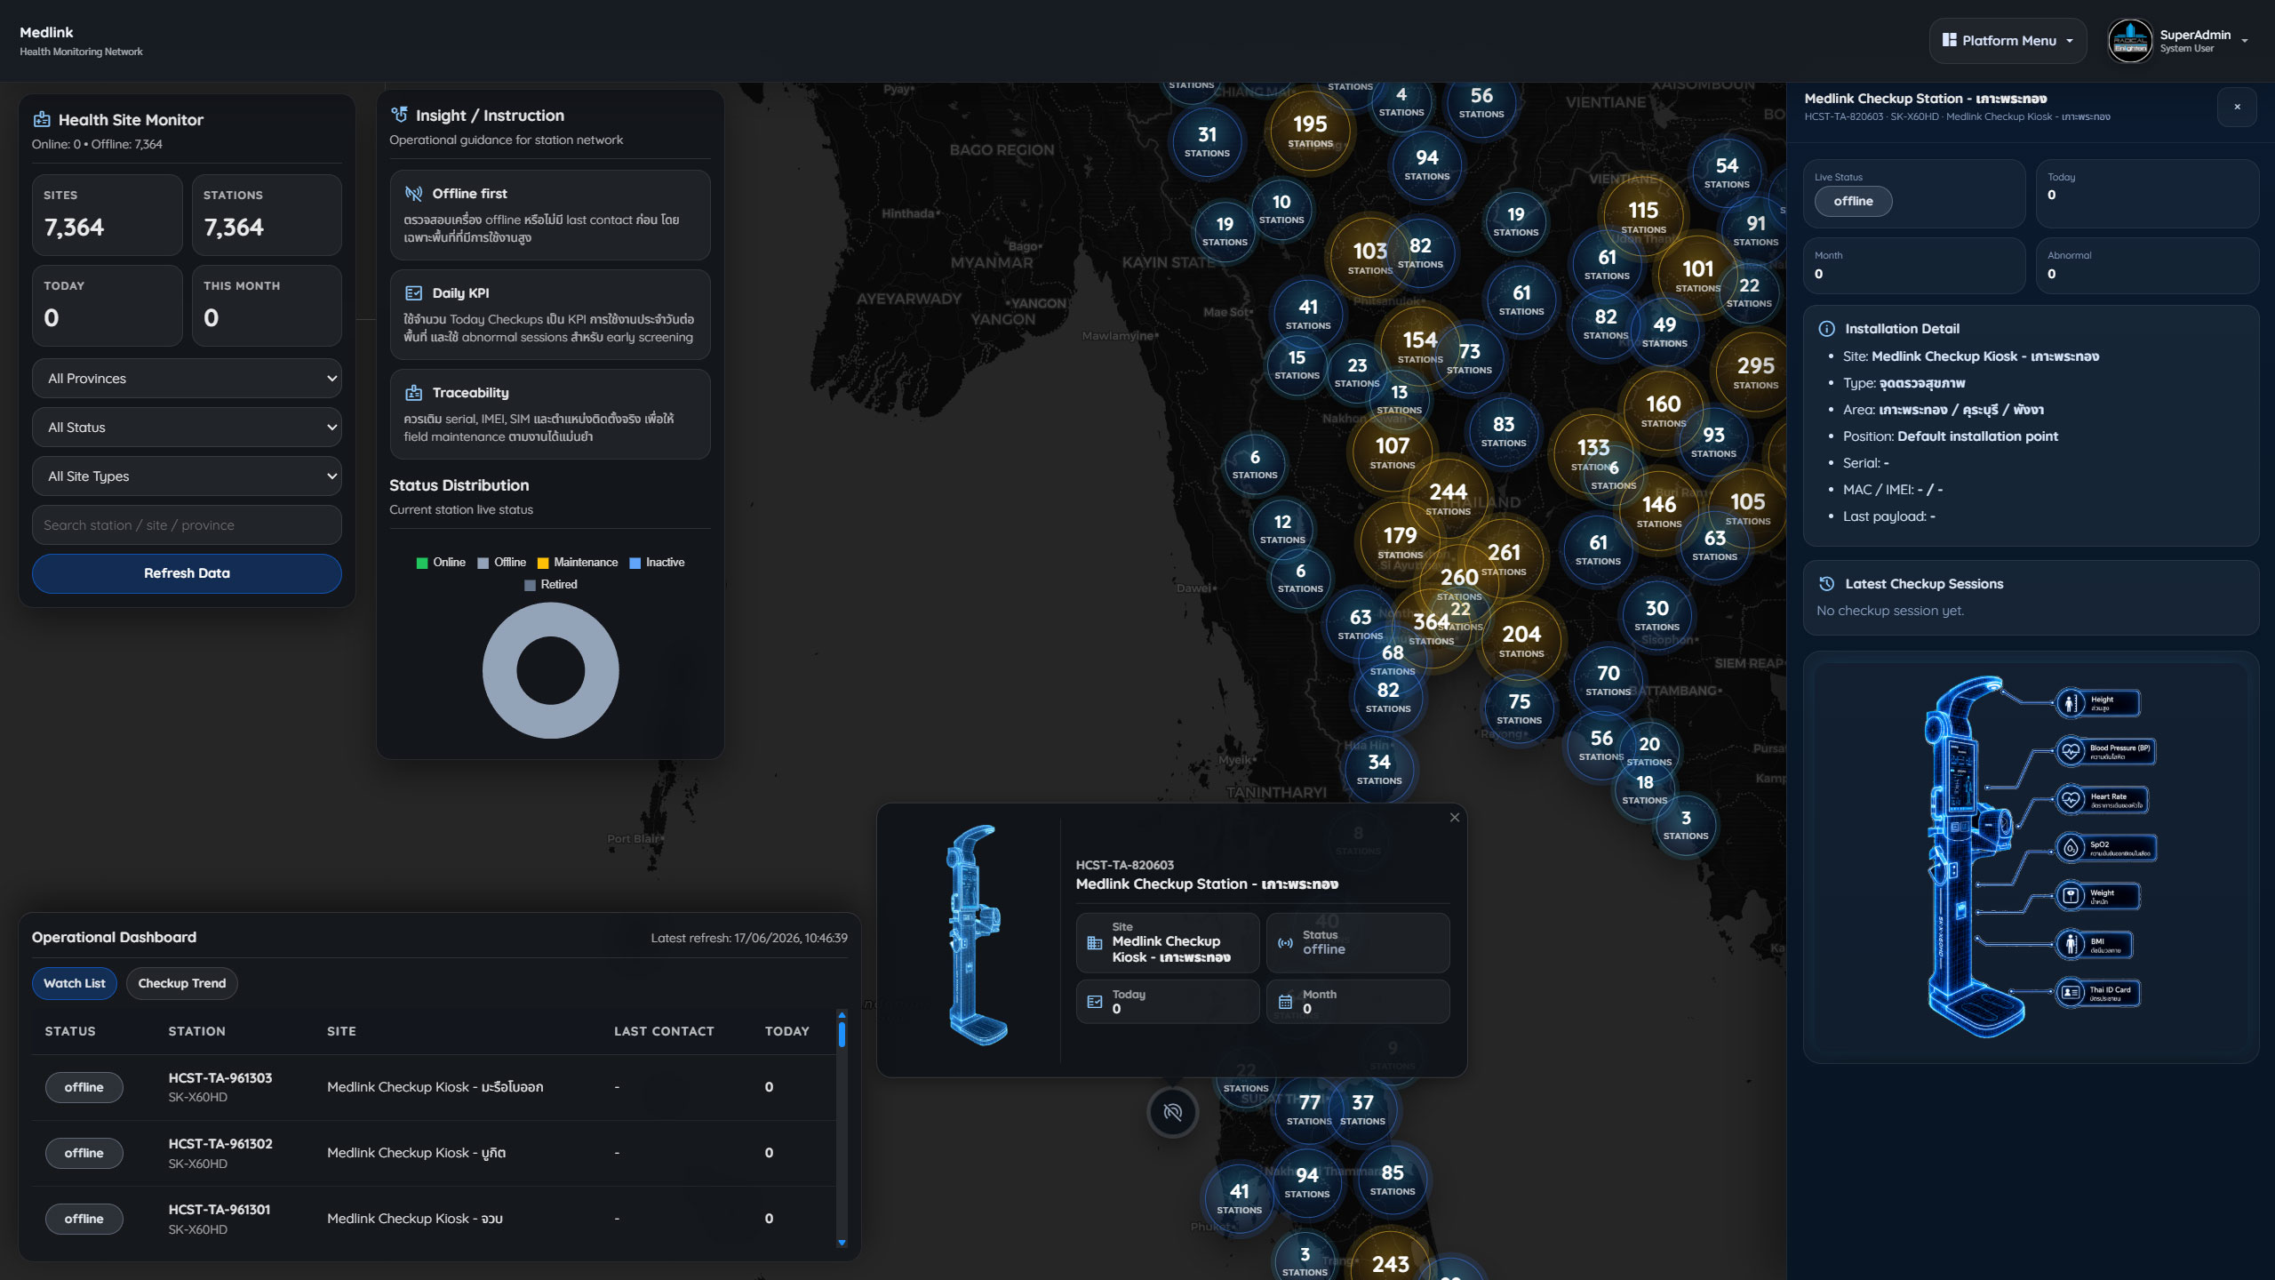
Task: Click the Height sensor icon on kiosk diagram
Action: (2071, 703)
